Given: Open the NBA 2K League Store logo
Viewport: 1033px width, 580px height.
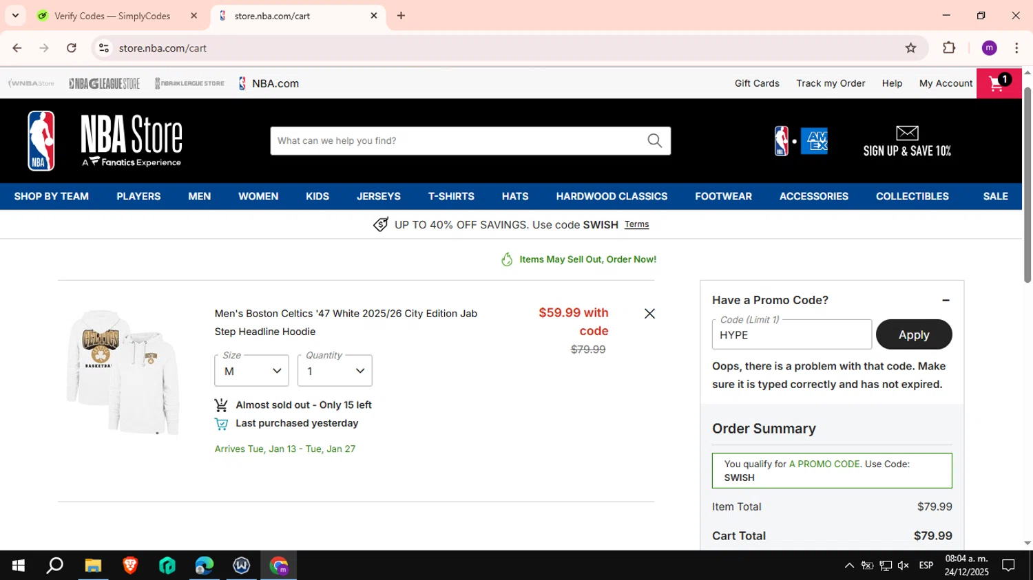Looking at the screenshot, I should (x=189, y=83).
